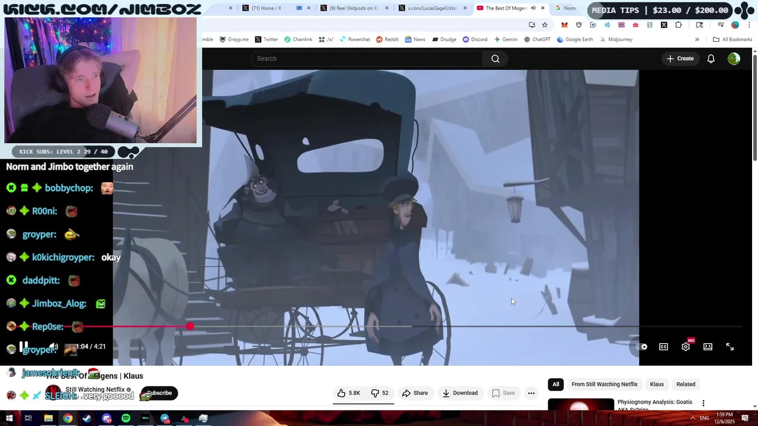Open the MetaMask fox extension
The height and width of the screenshot is (426, 758).
pos(564,25)
